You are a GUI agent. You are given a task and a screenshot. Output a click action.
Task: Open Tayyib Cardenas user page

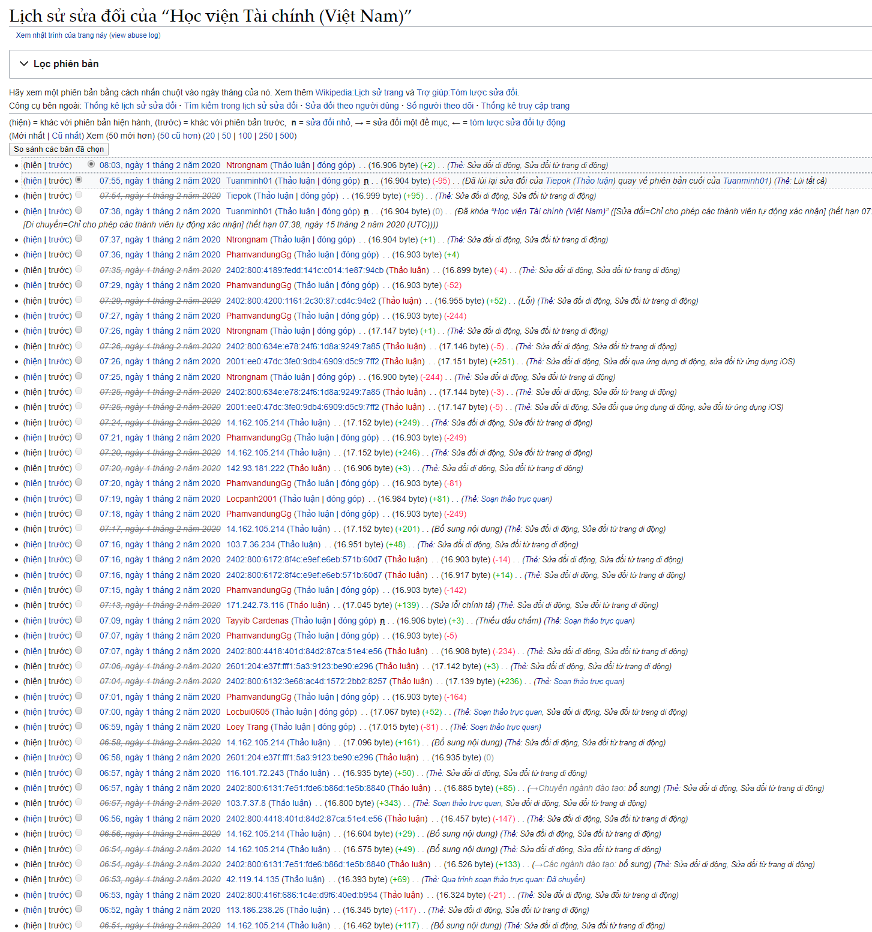[257, 621]
